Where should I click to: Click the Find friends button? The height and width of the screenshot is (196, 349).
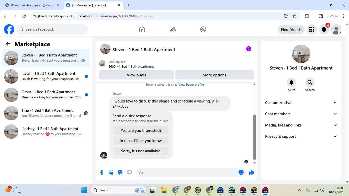click(x=291, y=29)
